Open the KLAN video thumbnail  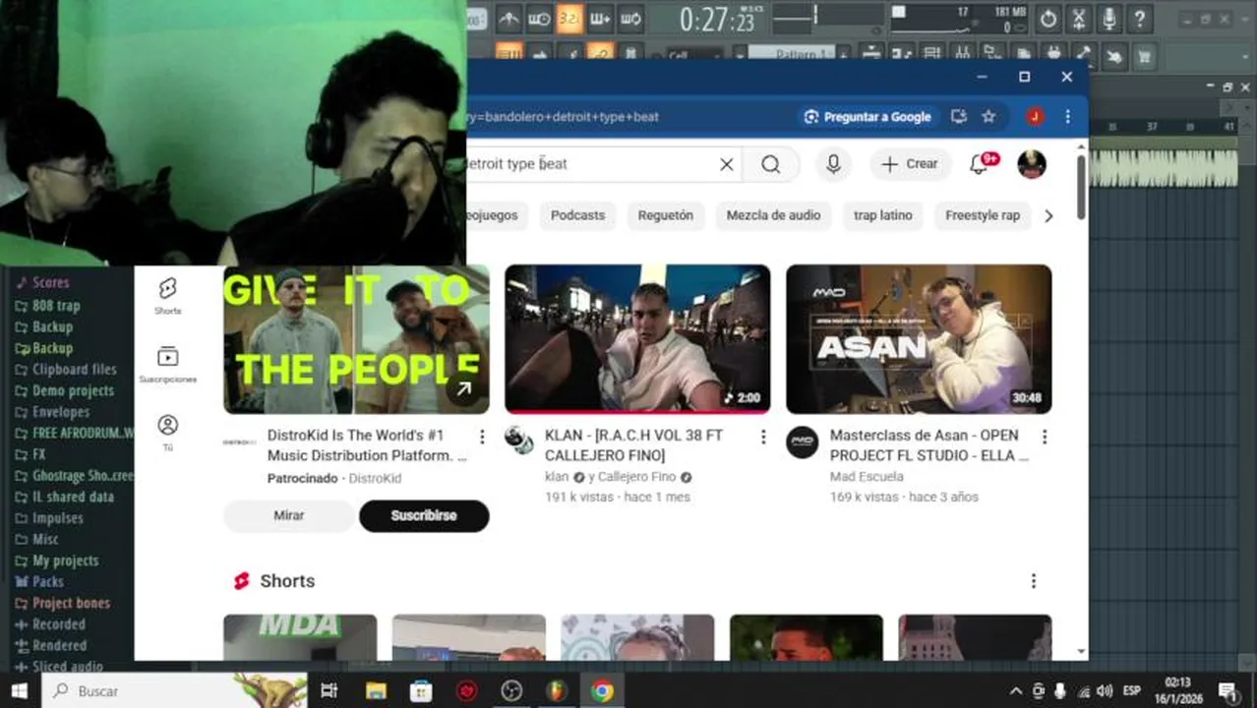pos(637,339)
